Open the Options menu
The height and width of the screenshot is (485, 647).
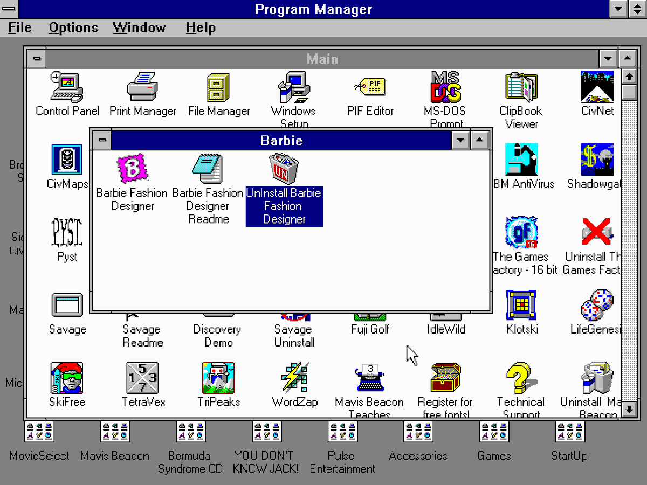(73, 28)
